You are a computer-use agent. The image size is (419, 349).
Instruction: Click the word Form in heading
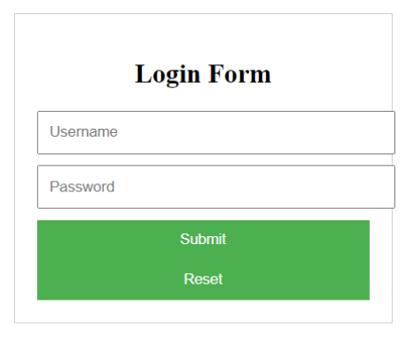coord(239,74)
